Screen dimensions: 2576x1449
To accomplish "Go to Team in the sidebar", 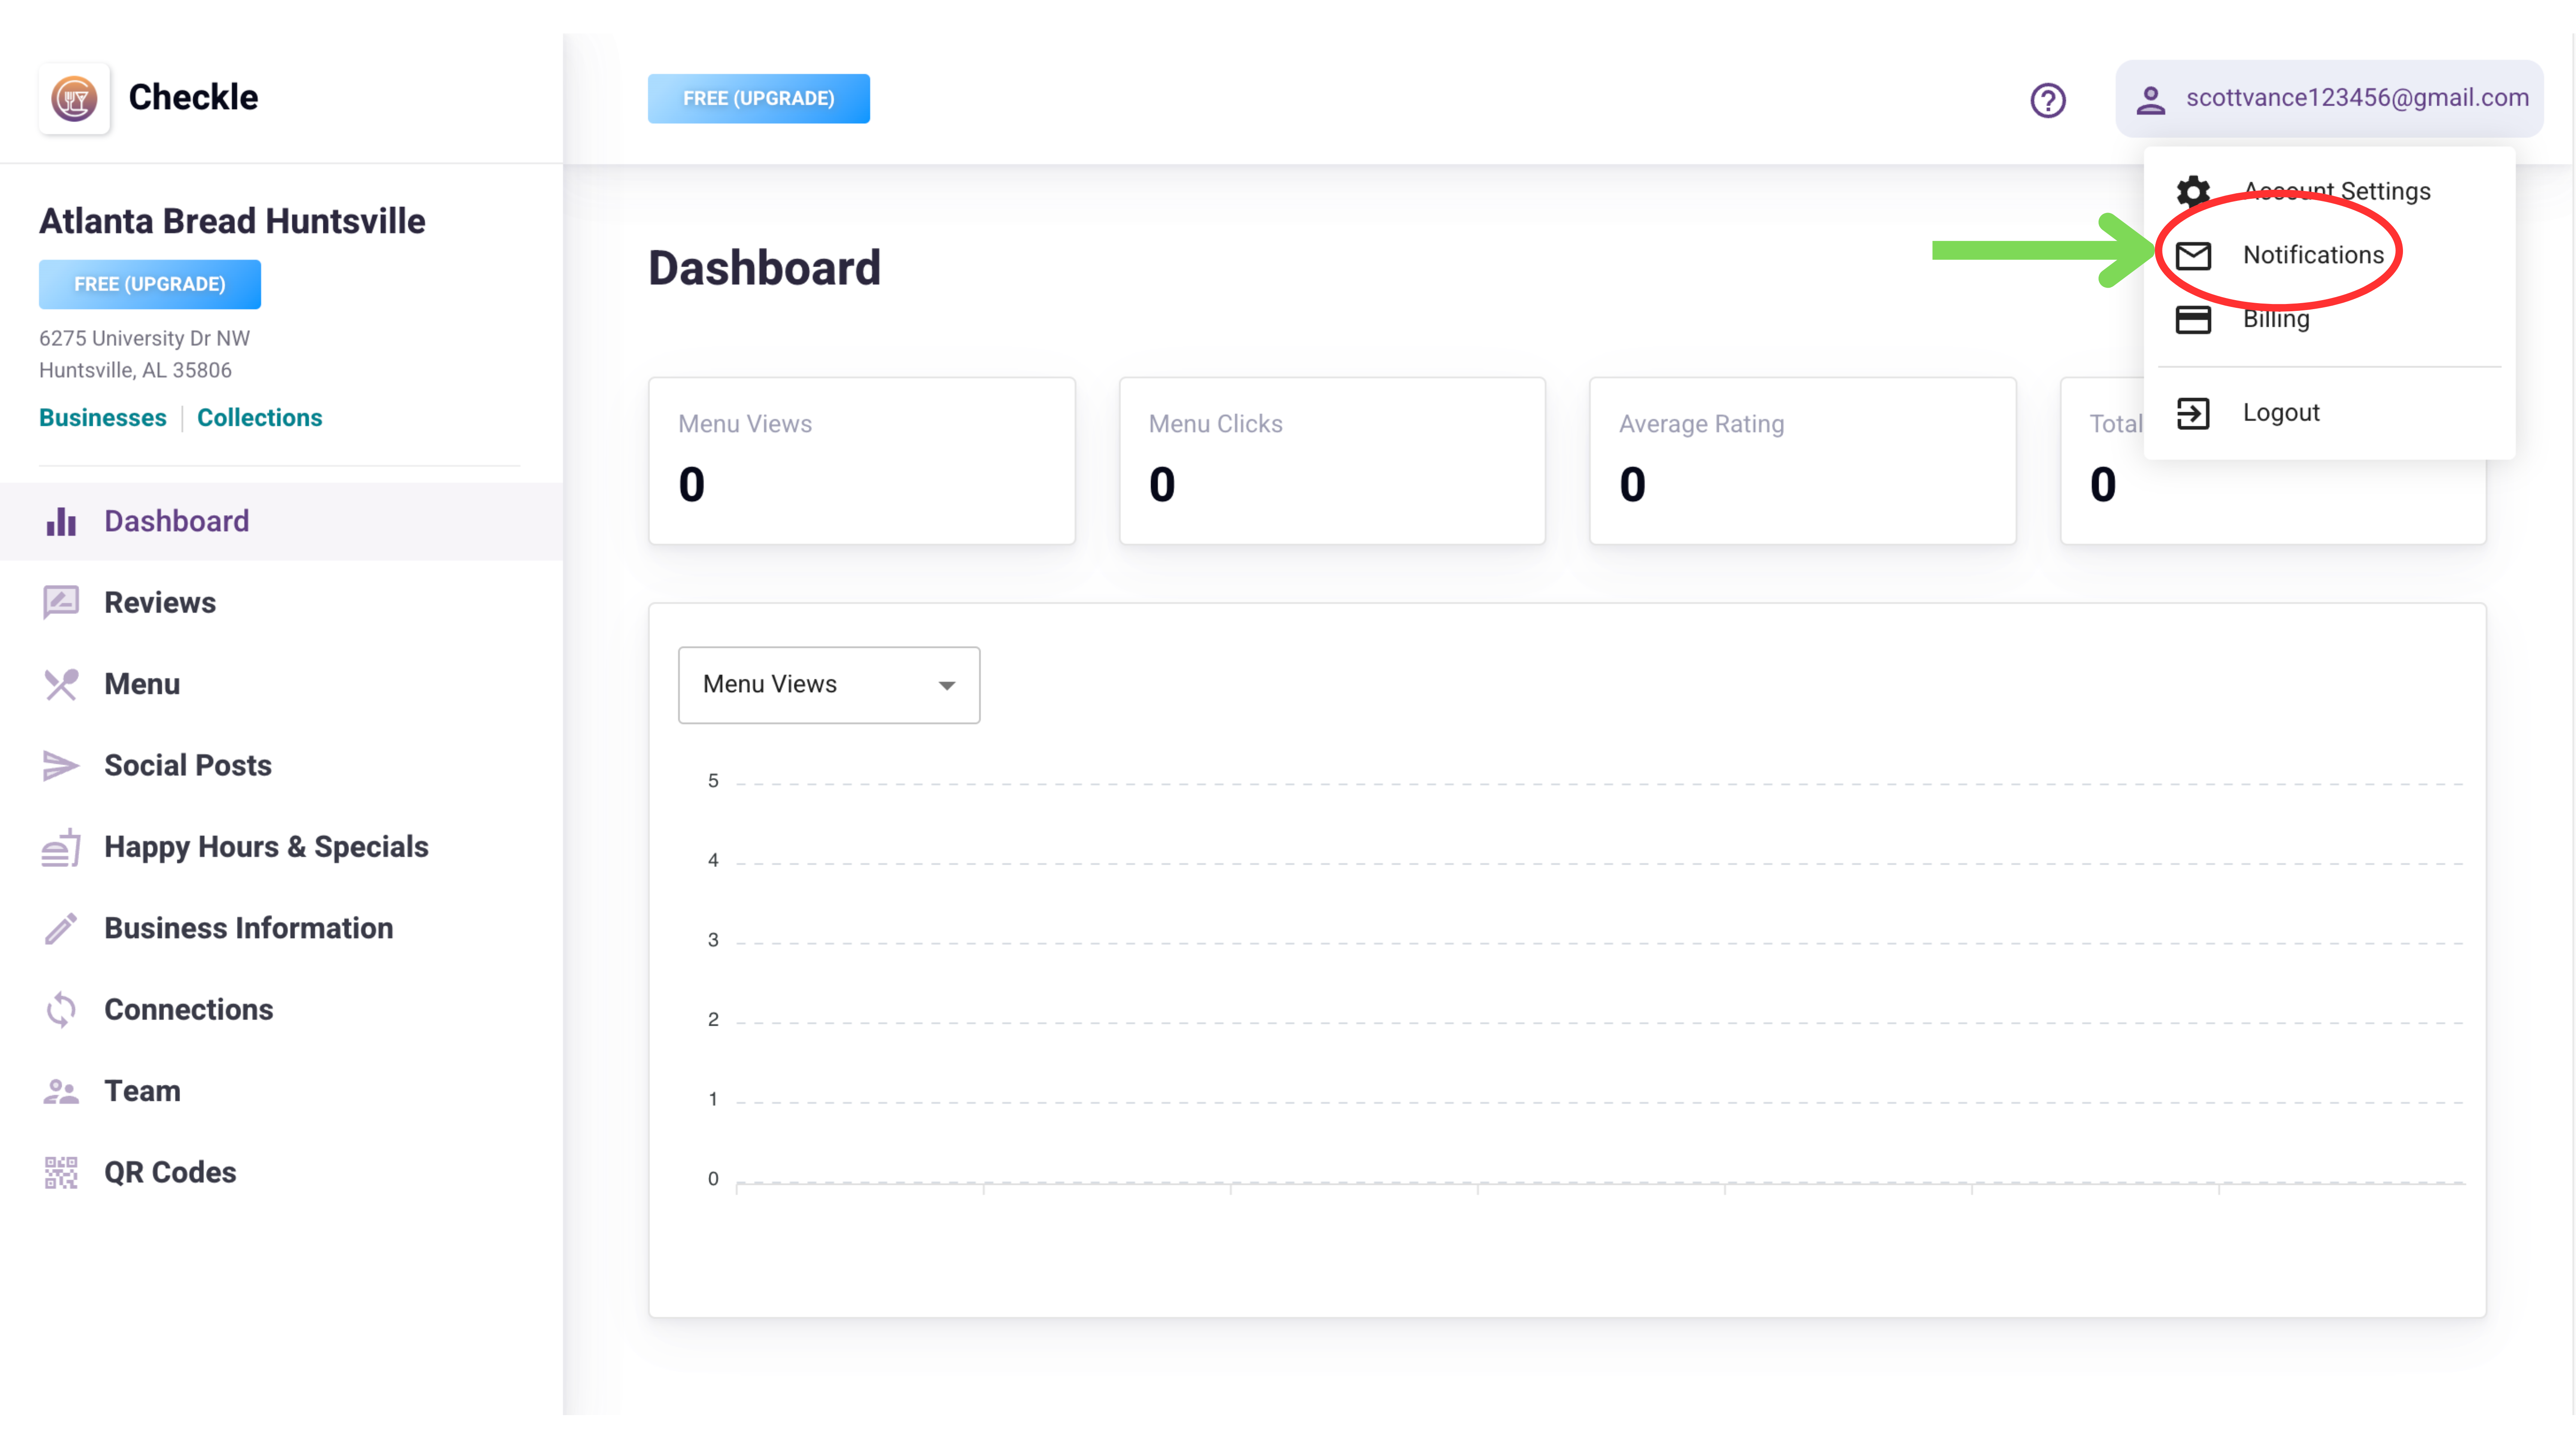I will 281,1091.
